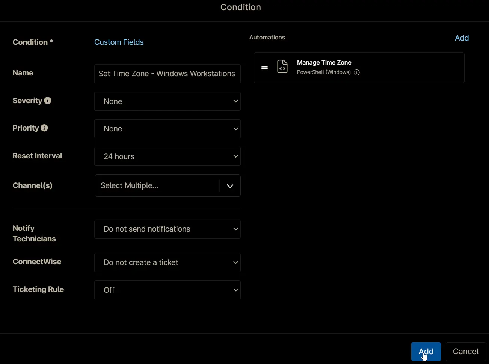This screenshot has width=489, height=364.
Task: Click the Severity info icon
Action: pyautogui.click(x=48, y=101)
